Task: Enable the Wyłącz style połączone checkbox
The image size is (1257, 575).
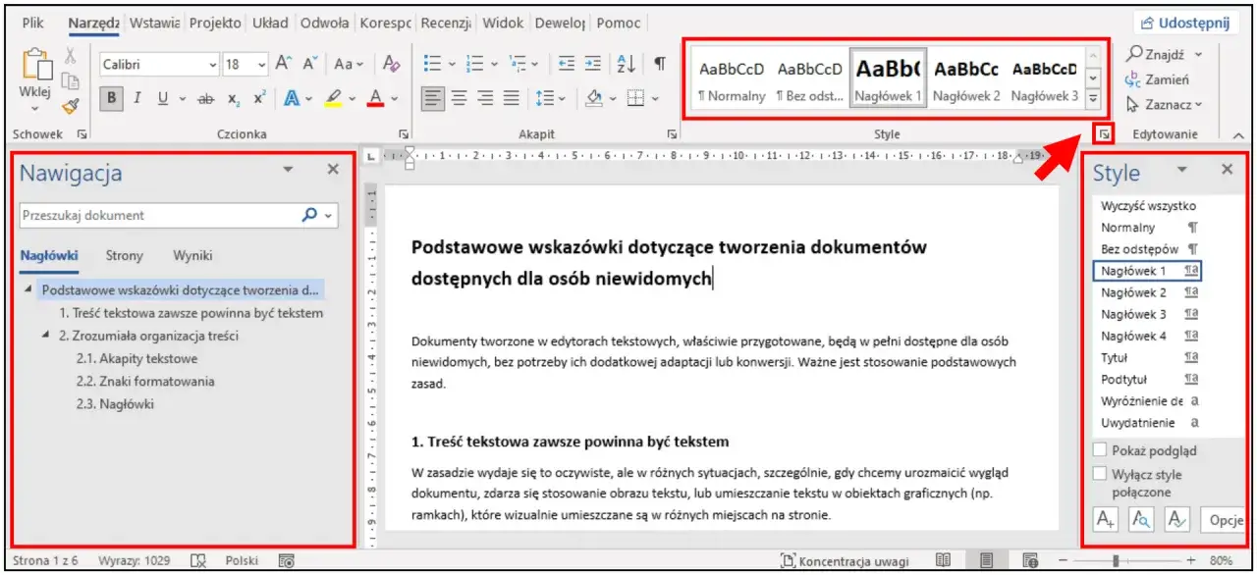Action: [x=1102, y=474]
